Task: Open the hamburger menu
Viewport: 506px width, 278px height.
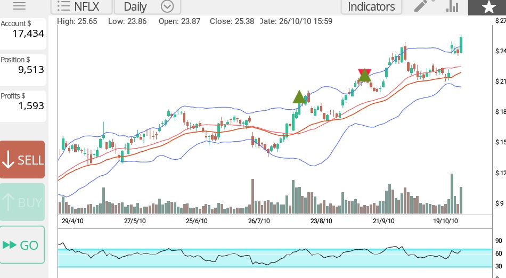Action: click(x=19, y=6)
